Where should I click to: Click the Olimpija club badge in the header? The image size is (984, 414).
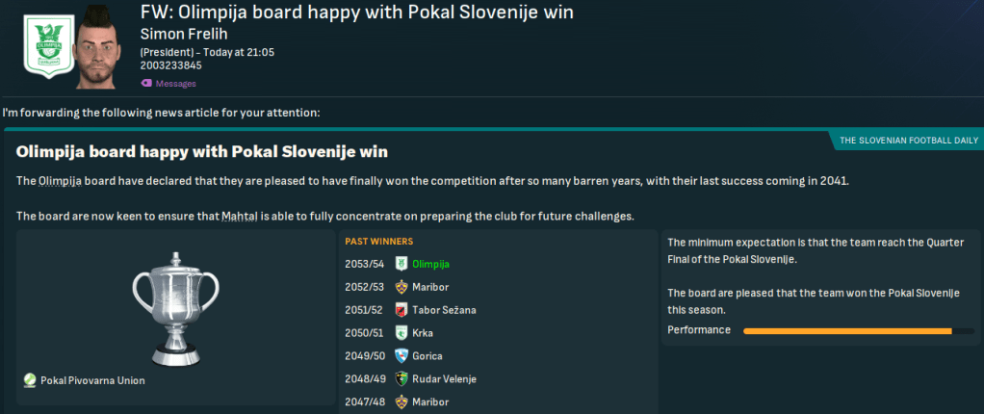pyautogui.click(x=43, y=43)
